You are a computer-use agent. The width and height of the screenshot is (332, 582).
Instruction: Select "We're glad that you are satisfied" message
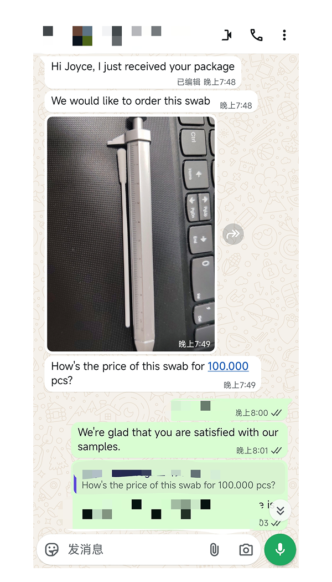(x=179, y=440)
